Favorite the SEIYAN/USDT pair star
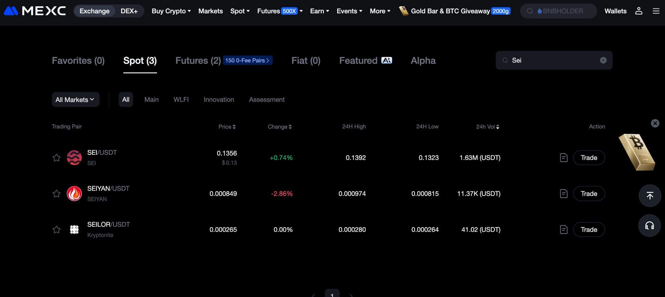The height and width of the screenshot is (297, 665). point(56,194)
